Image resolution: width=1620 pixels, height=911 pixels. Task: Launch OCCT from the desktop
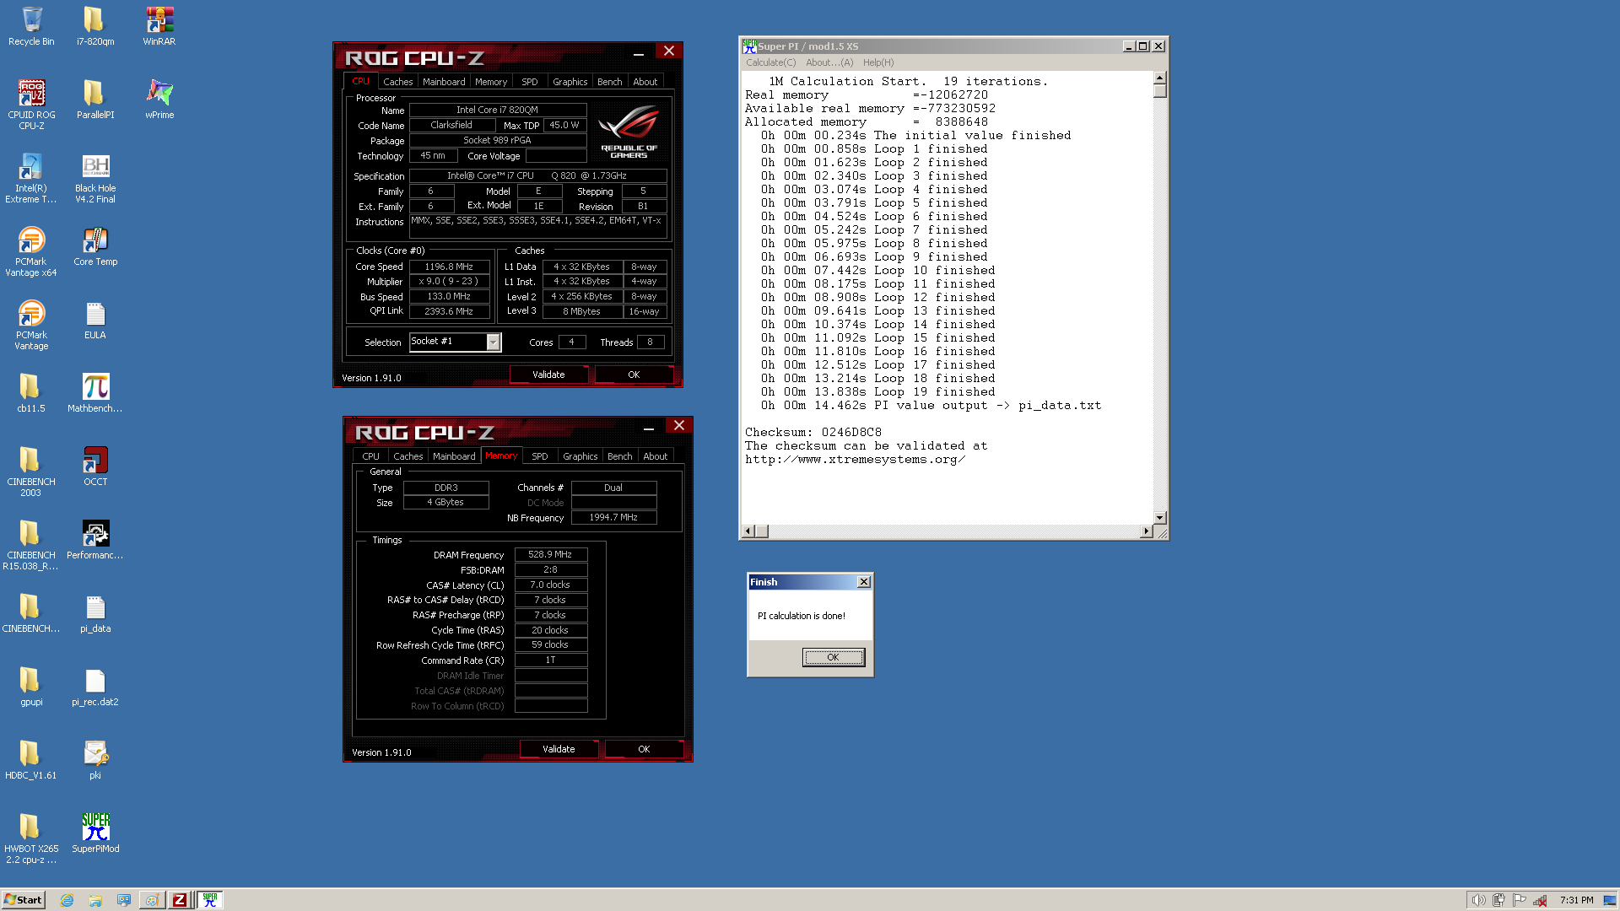(95, 466)
